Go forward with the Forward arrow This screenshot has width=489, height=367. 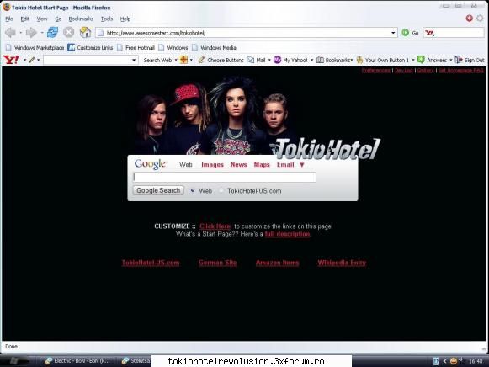click(x=31, y=33)
